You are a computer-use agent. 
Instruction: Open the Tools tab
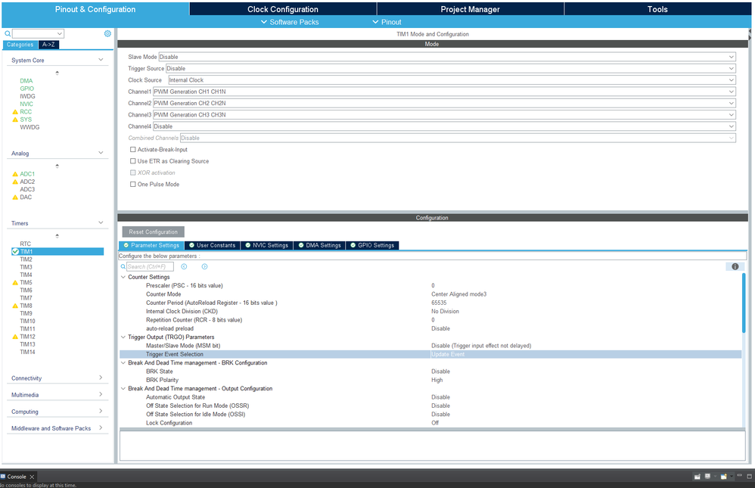pyautogui.click(x=657, y=9)
